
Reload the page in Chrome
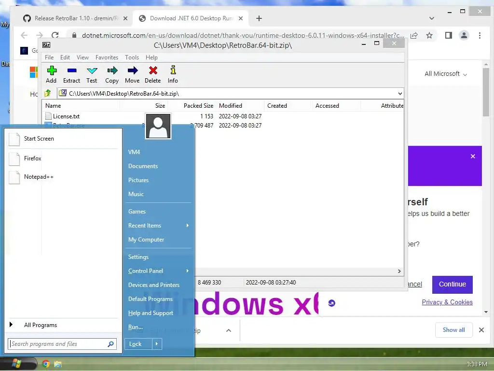click(x=55, y=35)
